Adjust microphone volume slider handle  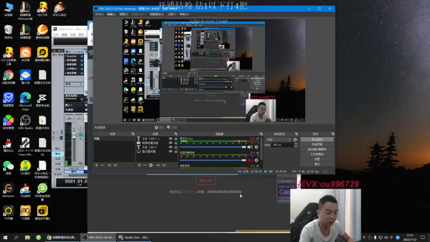(244, 147)
